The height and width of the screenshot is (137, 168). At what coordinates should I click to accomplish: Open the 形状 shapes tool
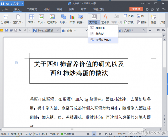coord(64,17)
